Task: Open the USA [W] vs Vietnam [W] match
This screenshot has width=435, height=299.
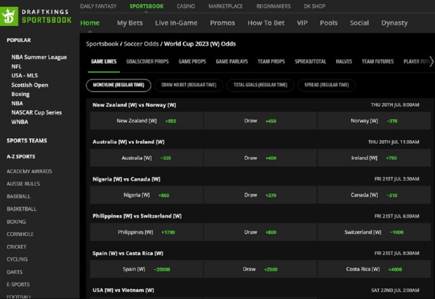Action: pos(123,290)
